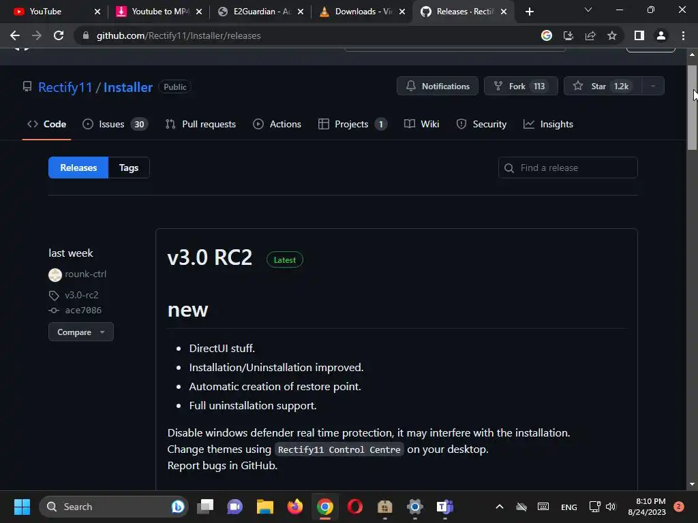Switch to the Tags view
The image size is (698, 523).
pyautogui.click(x=129, y=168)
